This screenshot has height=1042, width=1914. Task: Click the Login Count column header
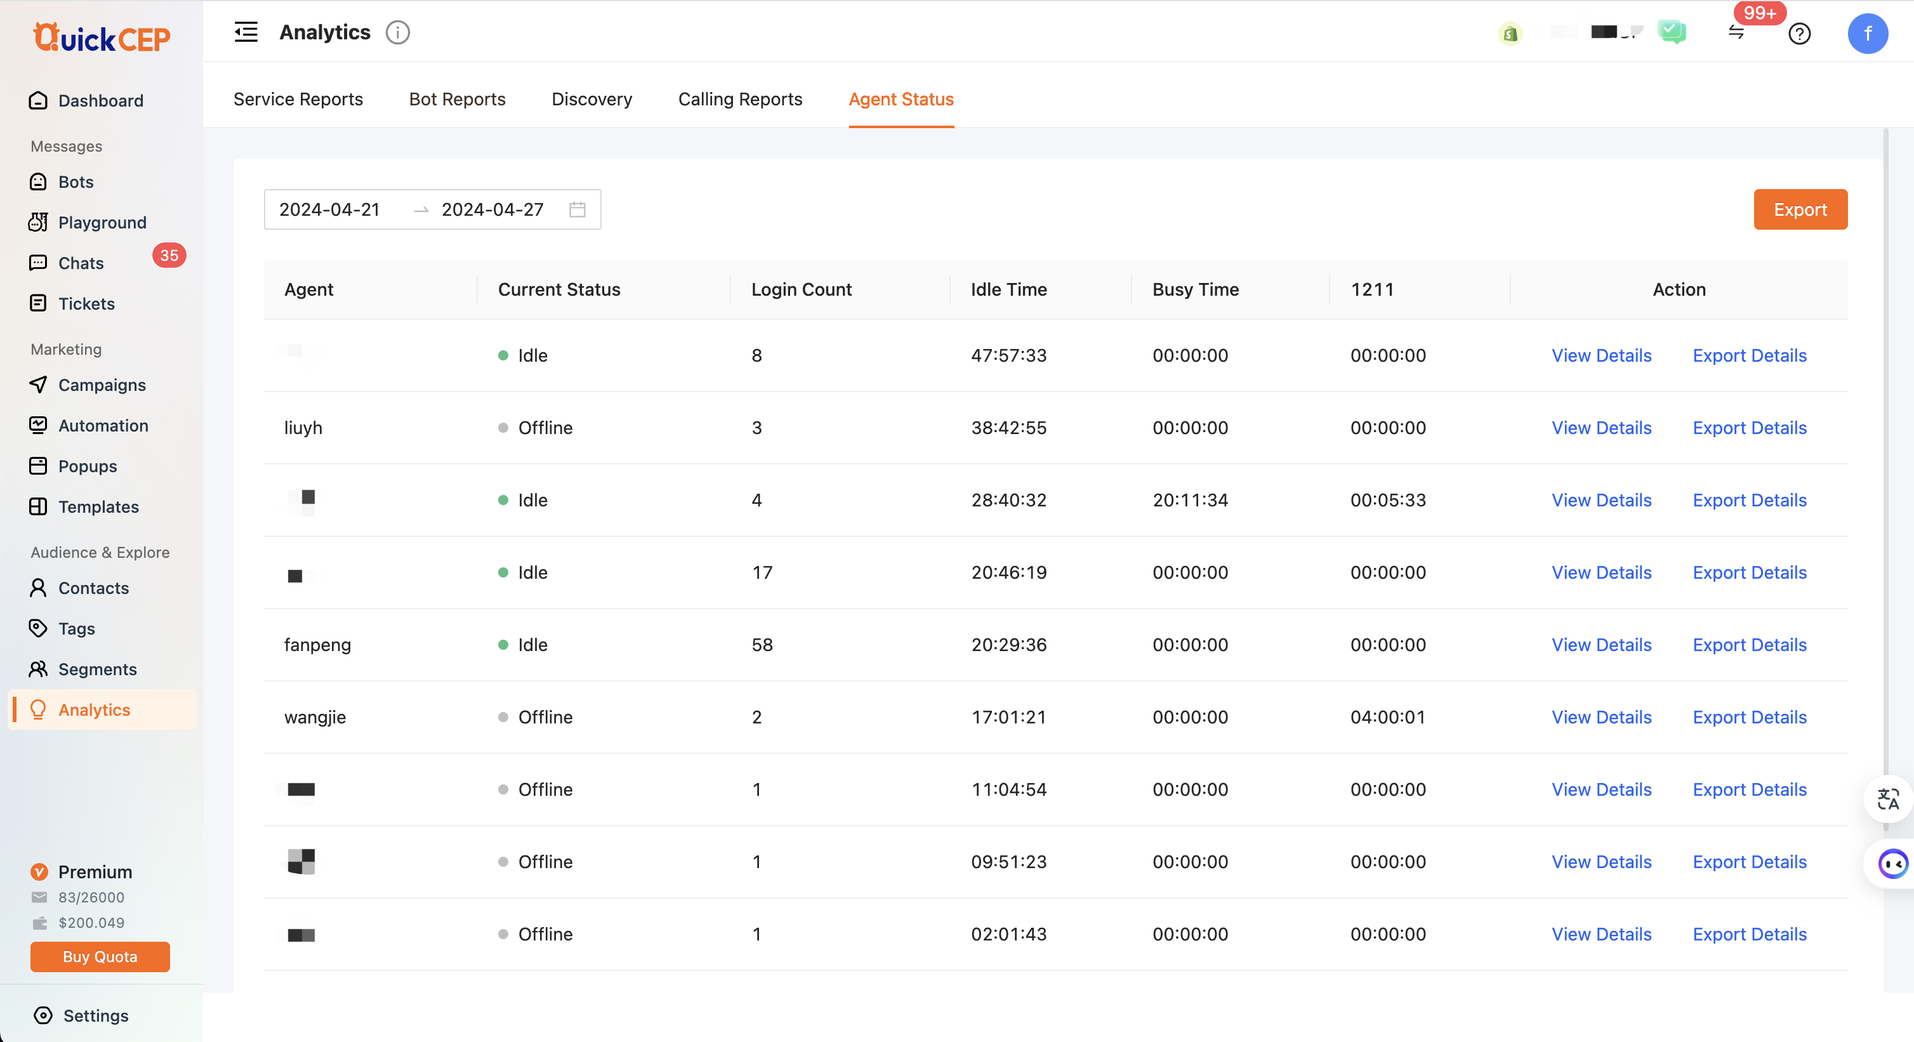801,289
